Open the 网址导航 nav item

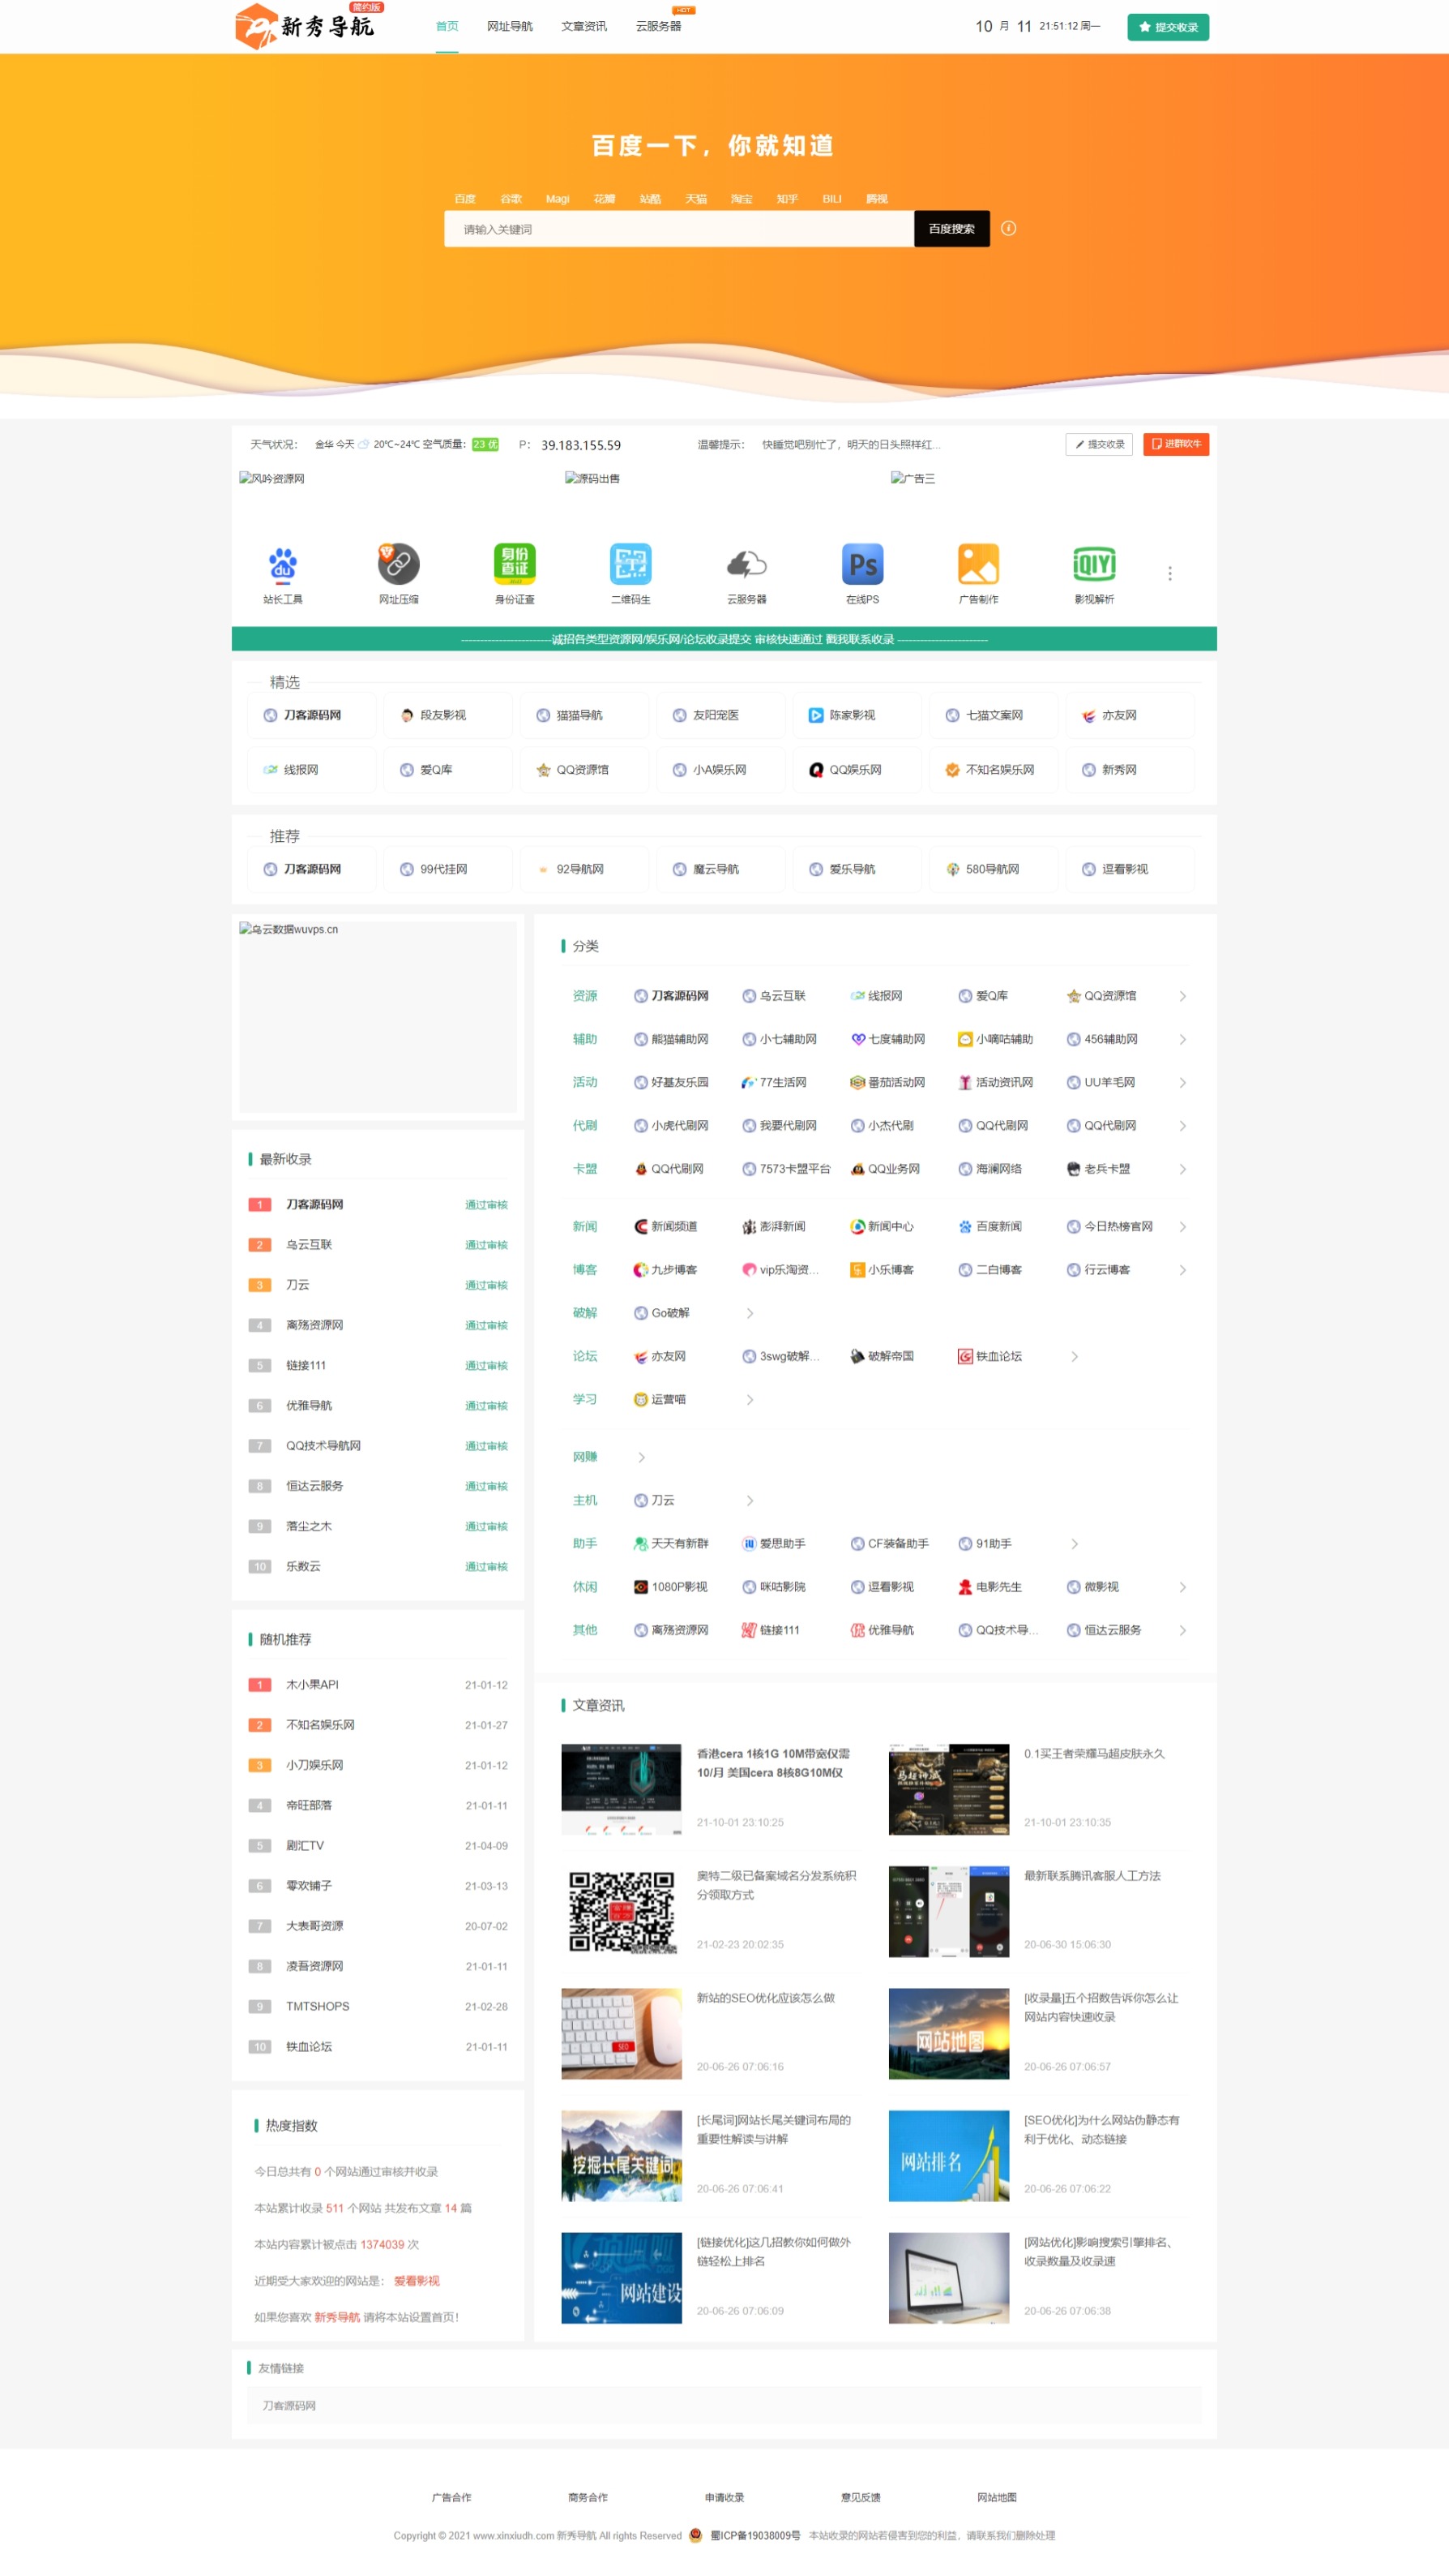[510, 26]
